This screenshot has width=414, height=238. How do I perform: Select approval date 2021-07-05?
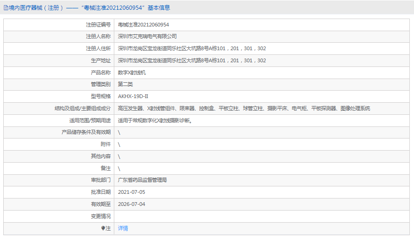(x=131, y=192)
